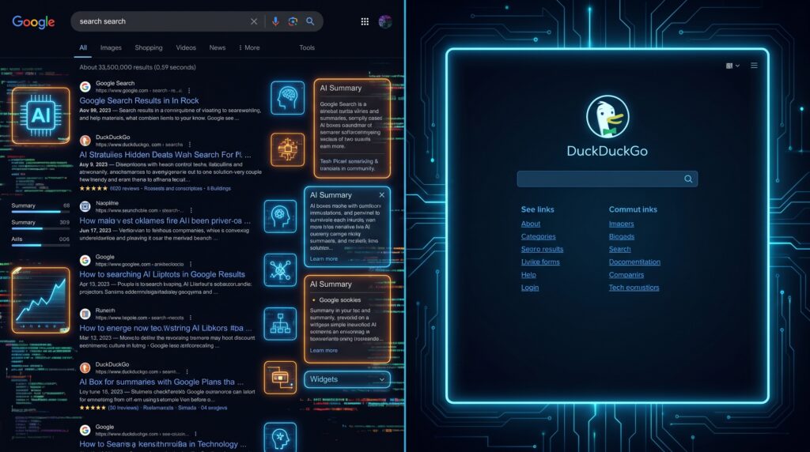Open options for AI Box for summaries result
The width and height of the screenshot is (810, 452).
click(187, 371)
